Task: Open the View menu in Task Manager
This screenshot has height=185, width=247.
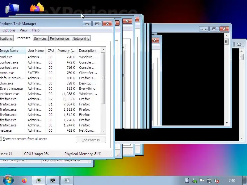Action: 23,30
